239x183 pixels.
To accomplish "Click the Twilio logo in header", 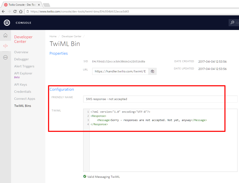I will (7, 23).
